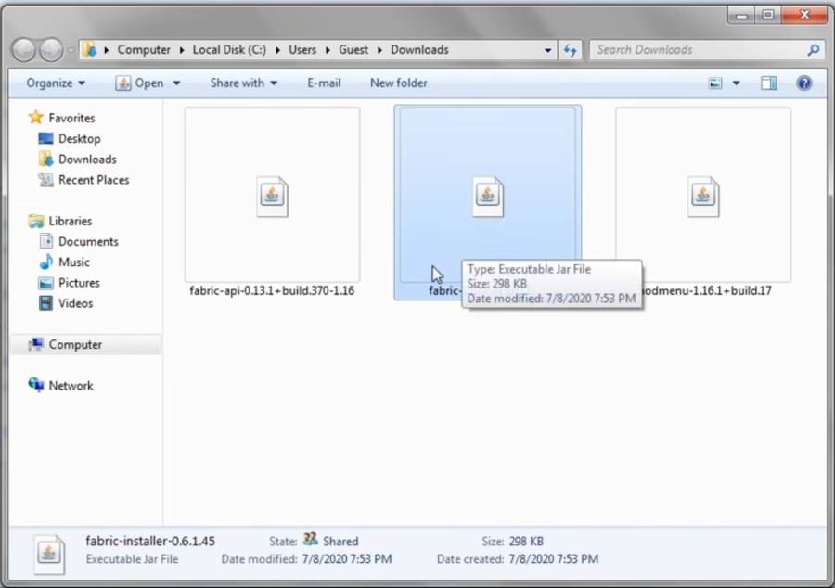Open the Share with menu
Viewport: 835px width, 588px height.
(x=243, y=83)
